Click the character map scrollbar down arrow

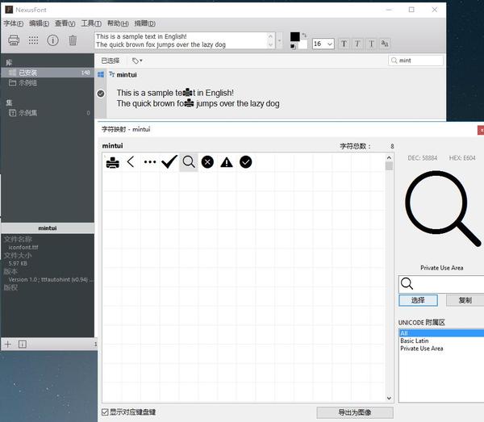[x=389, y=399]
